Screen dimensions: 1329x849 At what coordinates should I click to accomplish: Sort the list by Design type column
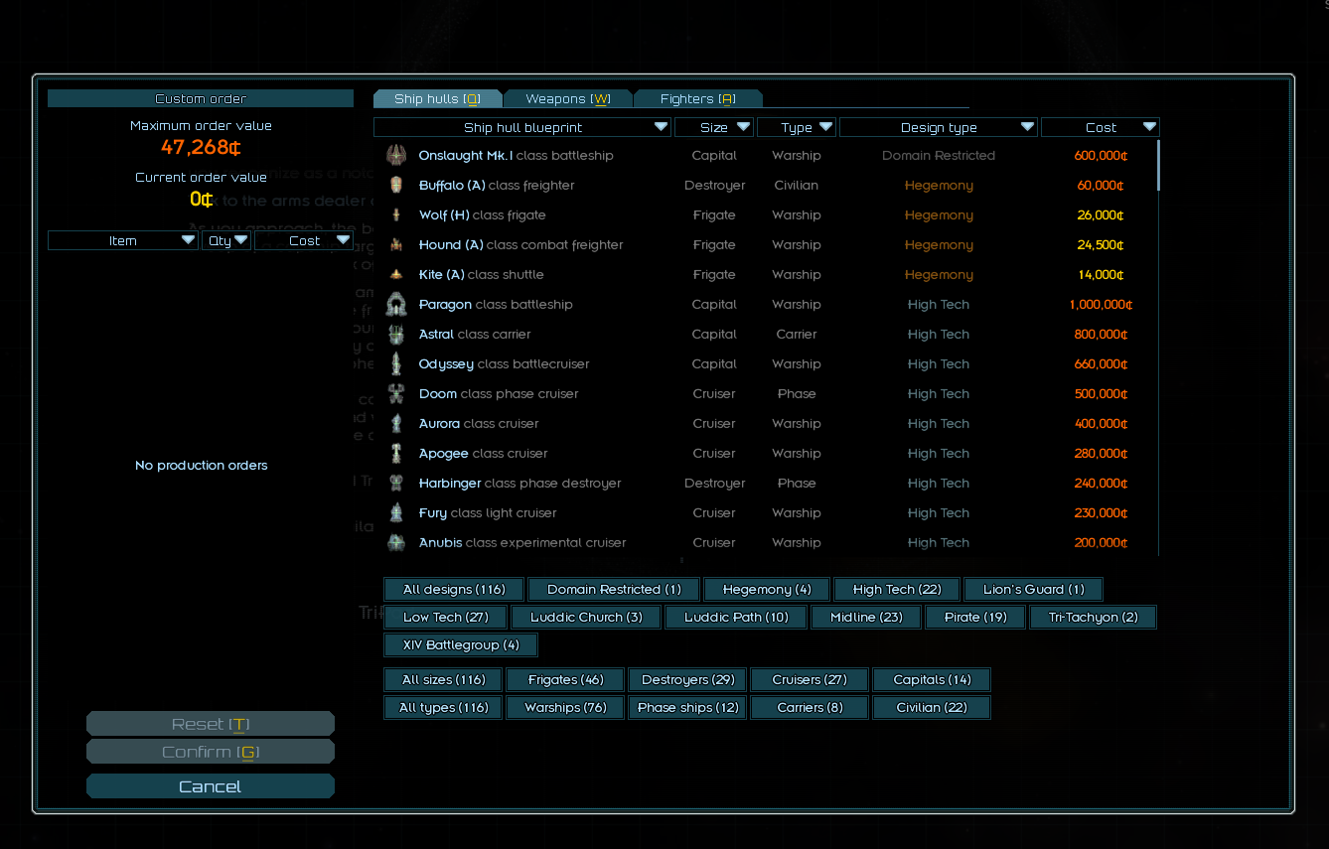[x=939, y=127]
